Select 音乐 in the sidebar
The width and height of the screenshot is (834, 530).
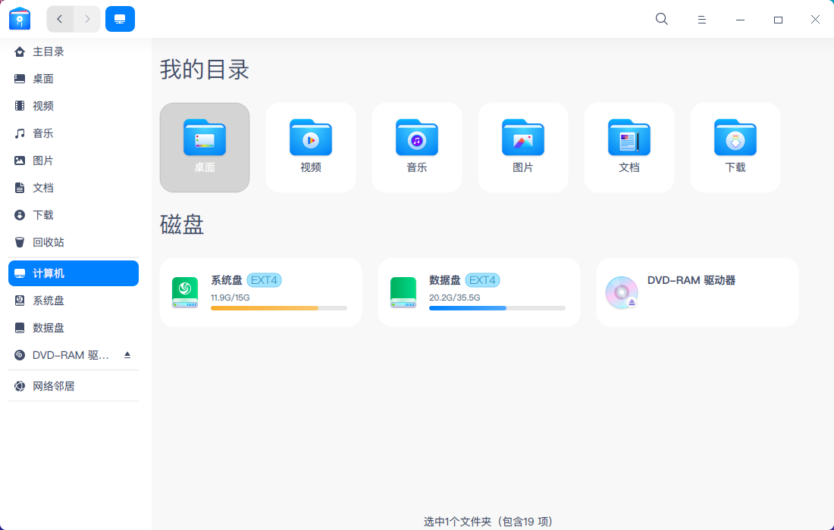pyautogui.click(x=74, y=133)
